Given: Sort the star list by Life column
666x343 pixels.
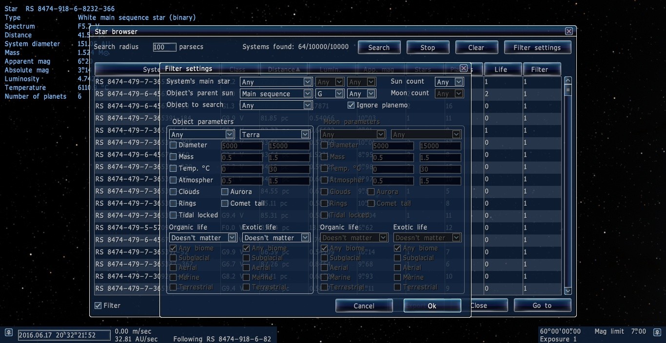Looking at the screenshot, I should pyautogui.click(x=503, y=70).
